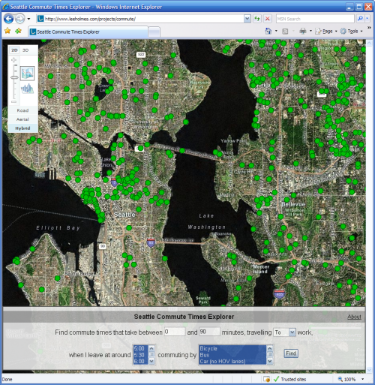Click the Seattle city label on map

click(124, 215)
